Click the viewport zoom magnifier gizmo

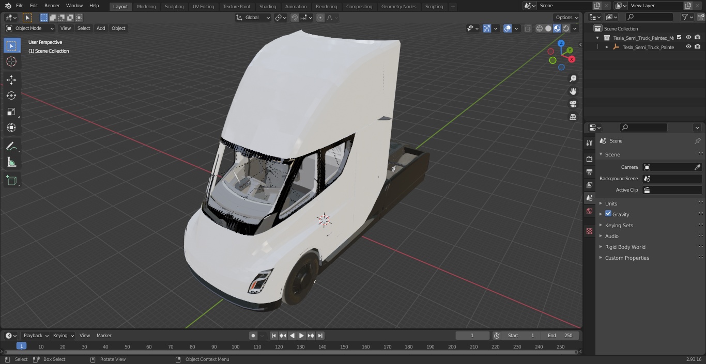point(573,78)
